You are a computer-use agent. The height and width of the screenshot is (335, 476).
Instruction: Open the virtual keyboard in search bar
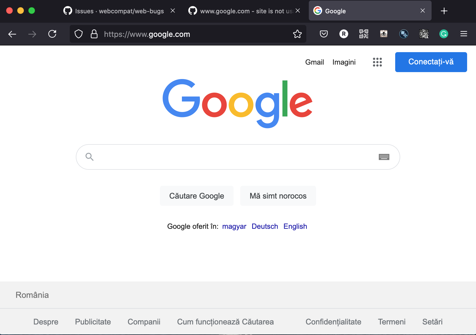pyautogui.click(x=384, y=157)
